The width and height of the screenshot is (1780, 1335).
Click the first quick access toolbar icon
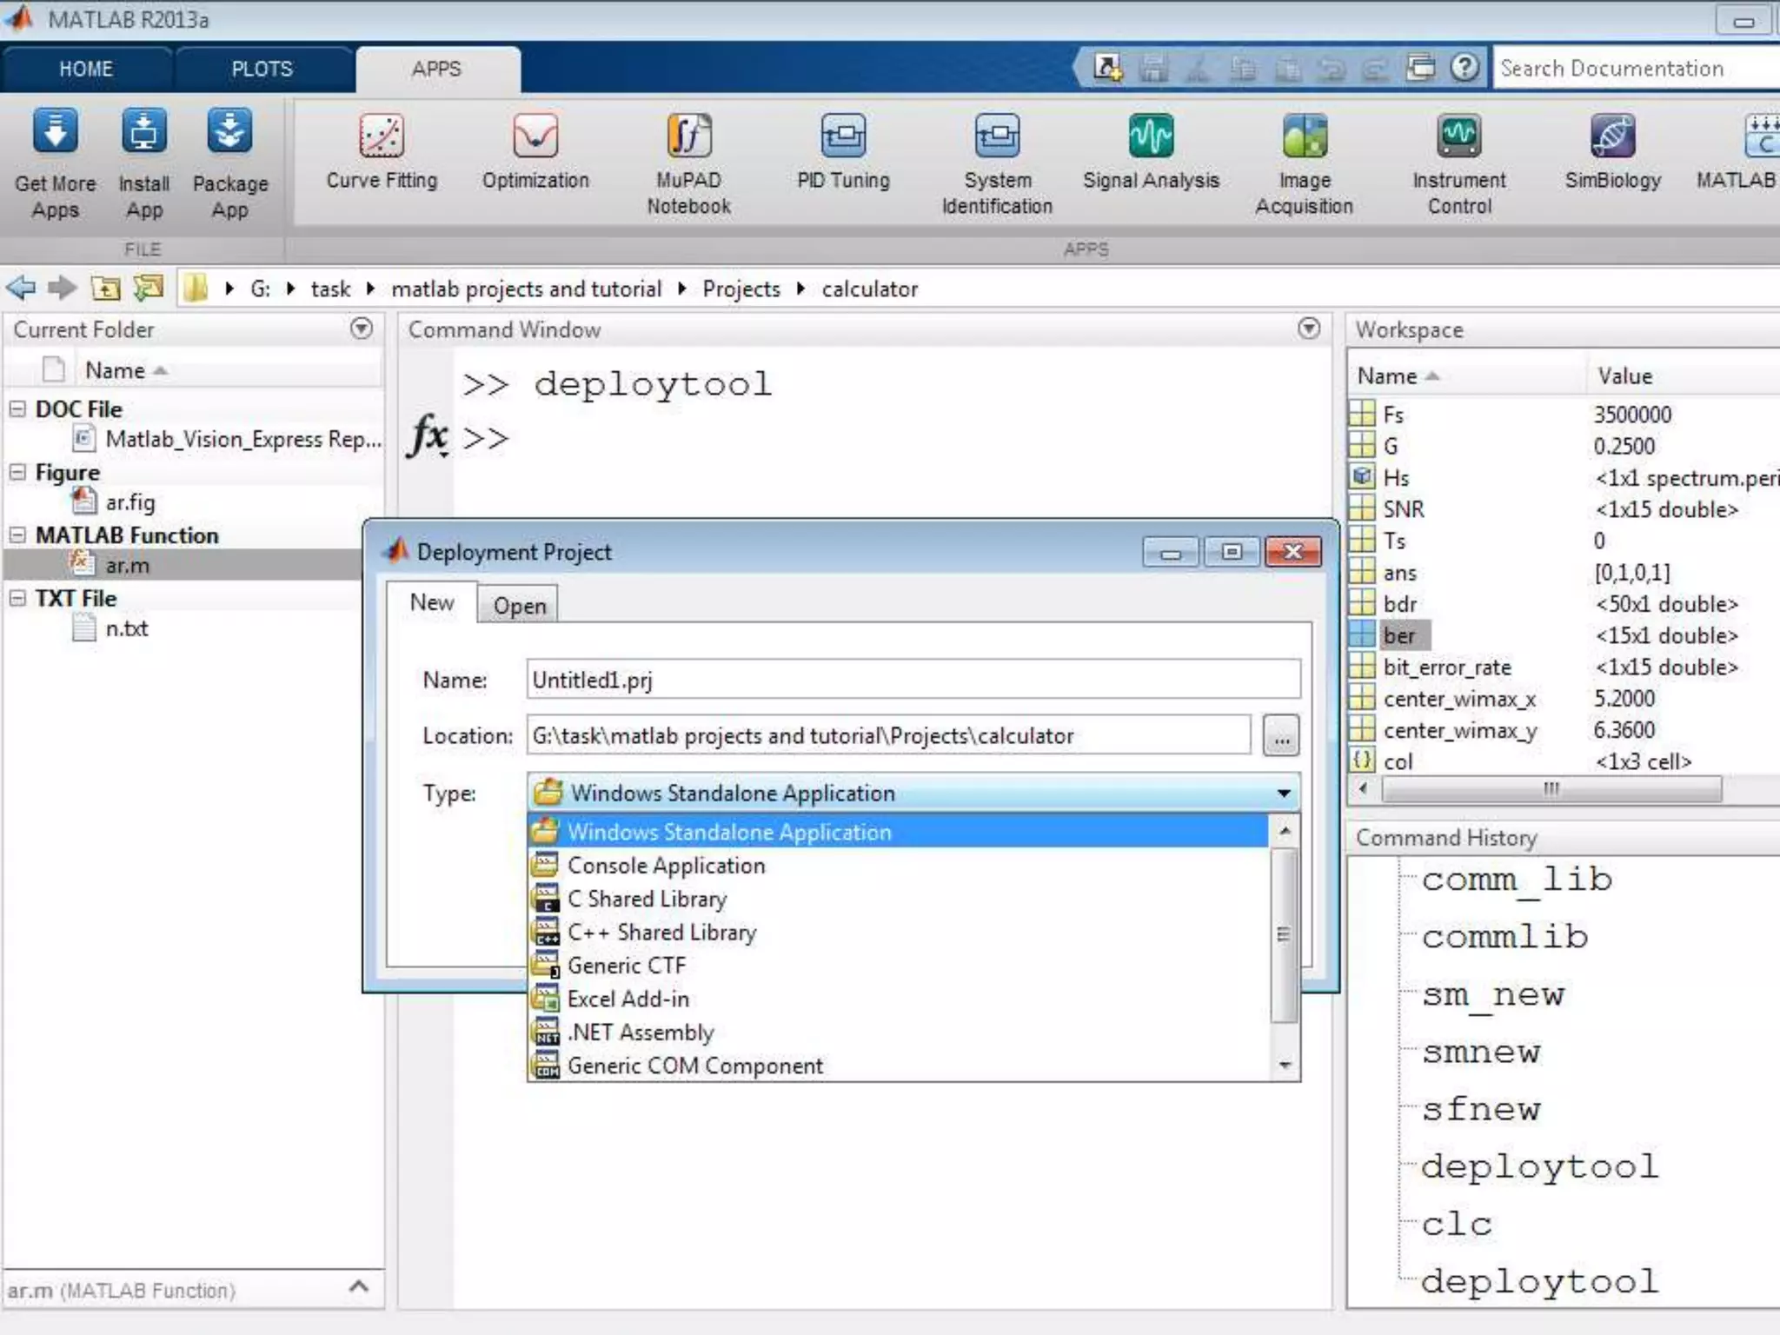pos(1107,68)
